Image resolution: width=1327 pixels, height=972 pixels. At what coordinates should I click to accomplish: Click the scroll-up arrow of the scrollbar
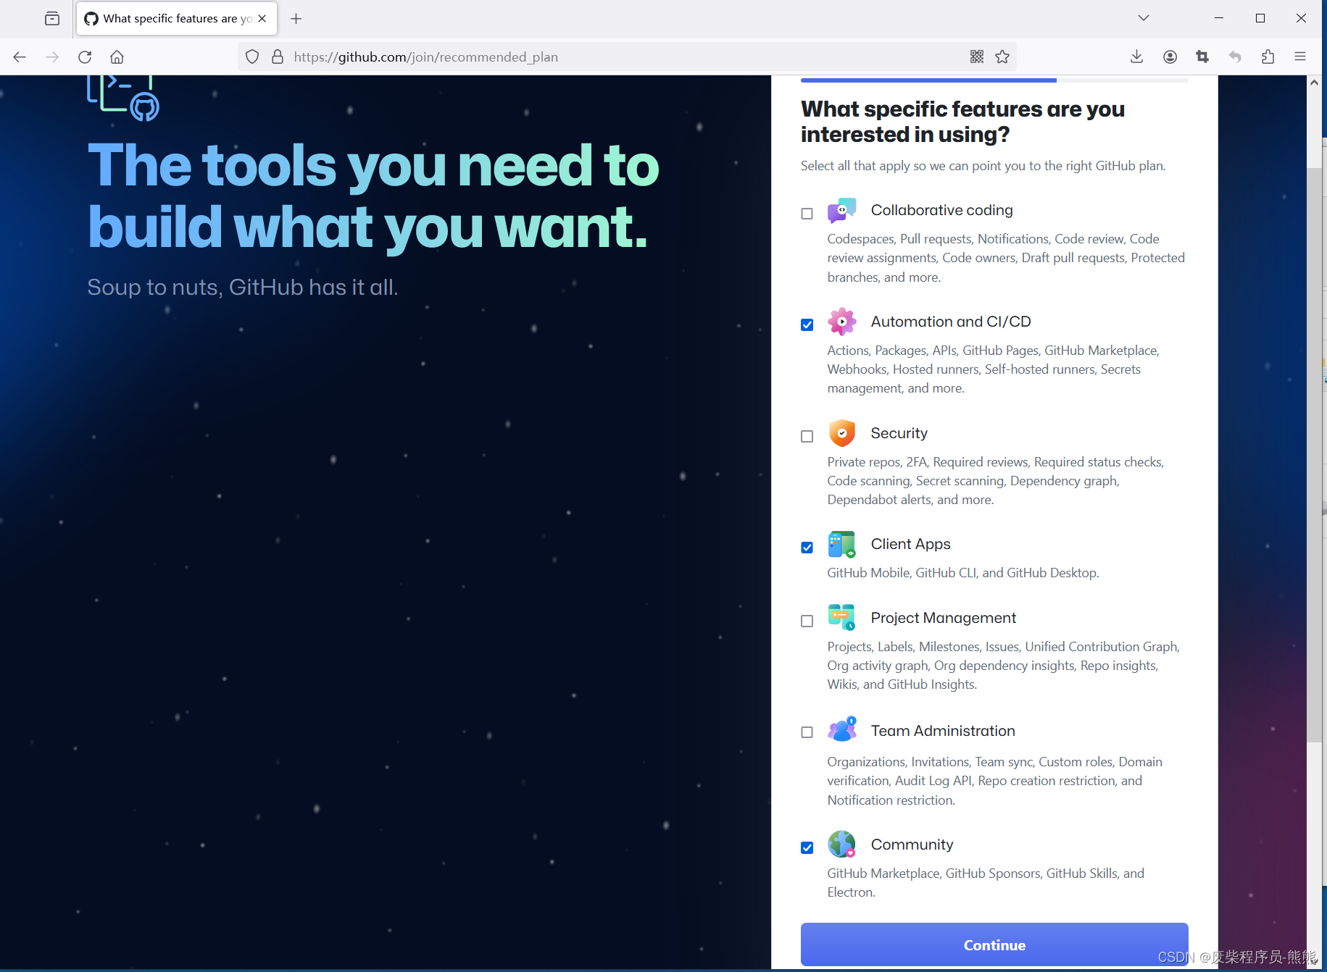click(1314, 83)
